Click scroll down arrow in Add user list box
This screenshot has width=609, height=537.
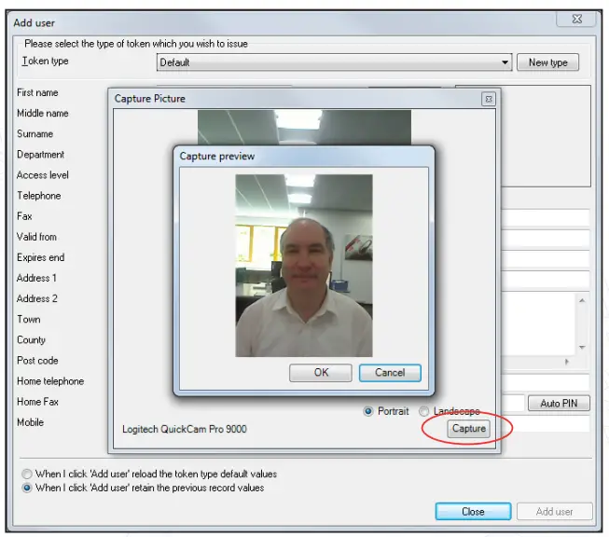(582, 348)
